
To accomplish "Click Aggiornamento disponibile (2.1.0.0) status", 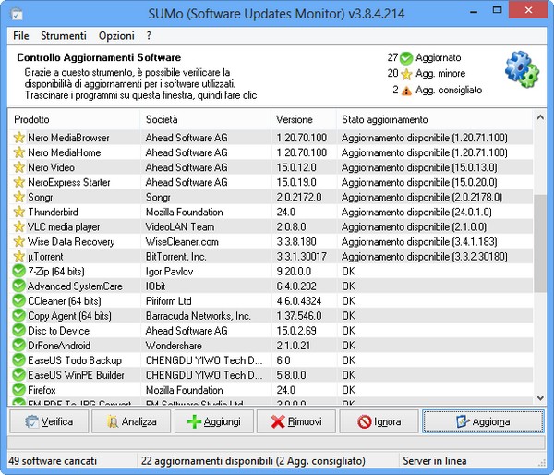I will click(x=414, y=226).
